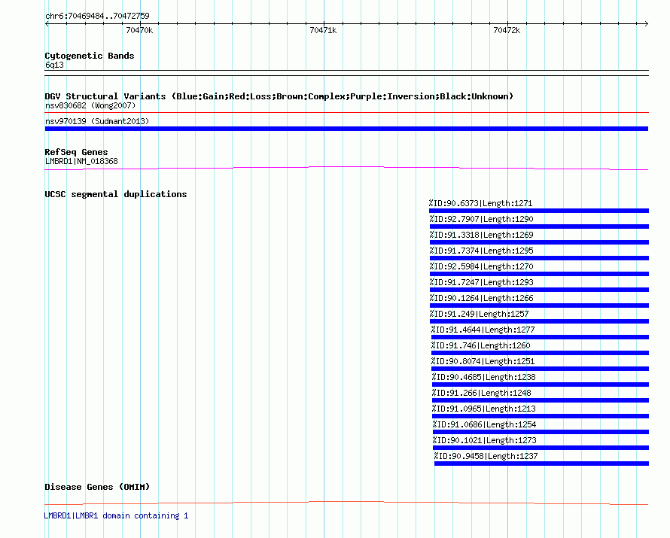
Task: Select duplication %ID:91.7247|Length:1293
Action: [x=481, y=282]
